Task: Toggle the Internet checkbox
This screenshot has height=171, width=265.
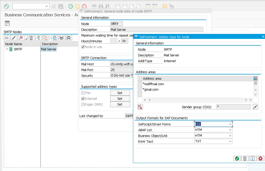Action: [x=83, y=98]
